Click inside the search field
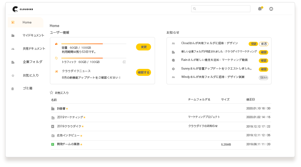The width and height of the screenshot is (301, 167). click(220, 9)
